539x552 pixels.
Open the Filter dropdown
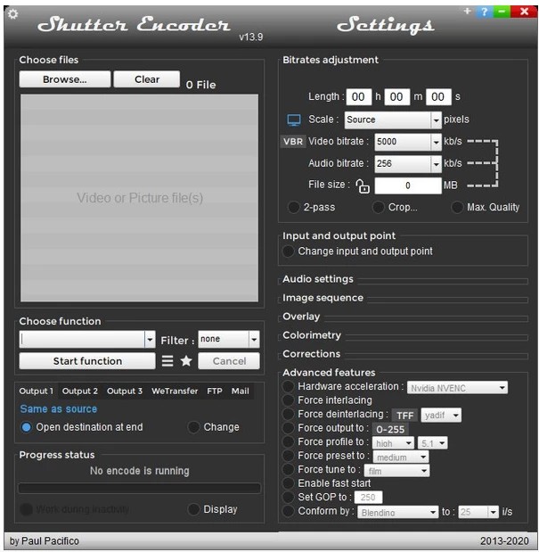pyautogui.click(x=254, y=340)
